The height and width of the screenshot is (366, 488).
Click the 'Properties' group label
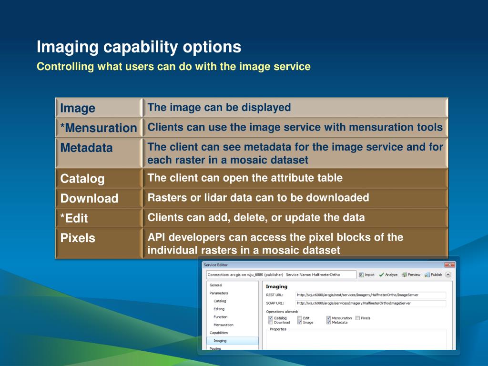pyautogui.click(x=278, y=329)
